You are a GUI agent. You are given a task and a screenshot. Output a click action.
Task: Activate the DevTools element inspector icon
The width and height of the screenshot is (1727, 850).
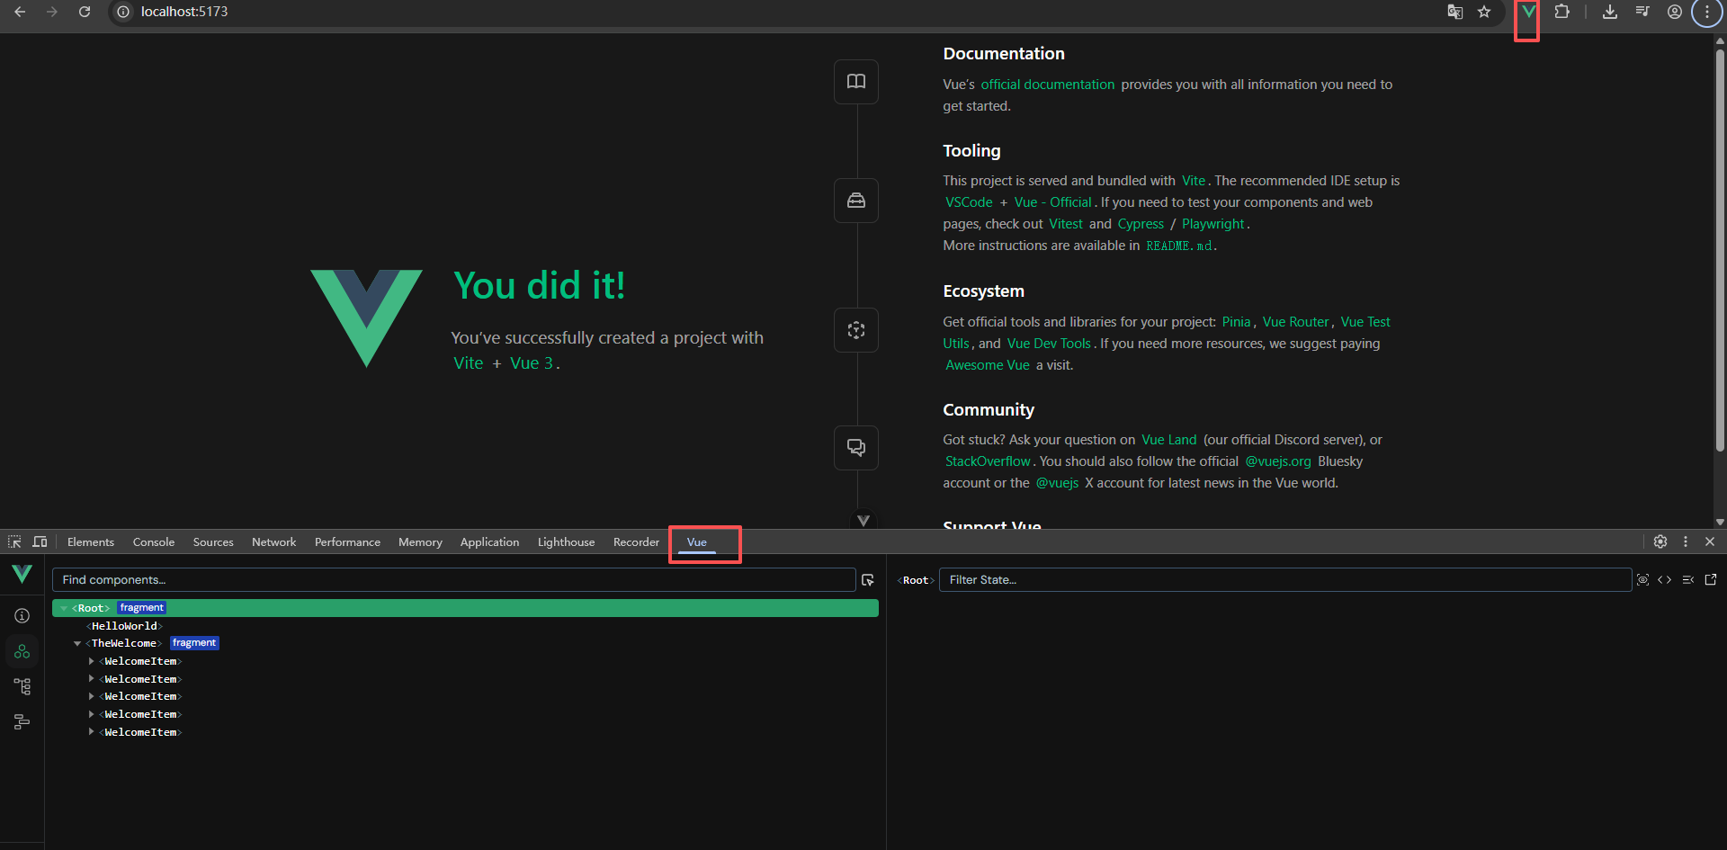(14, 541)
